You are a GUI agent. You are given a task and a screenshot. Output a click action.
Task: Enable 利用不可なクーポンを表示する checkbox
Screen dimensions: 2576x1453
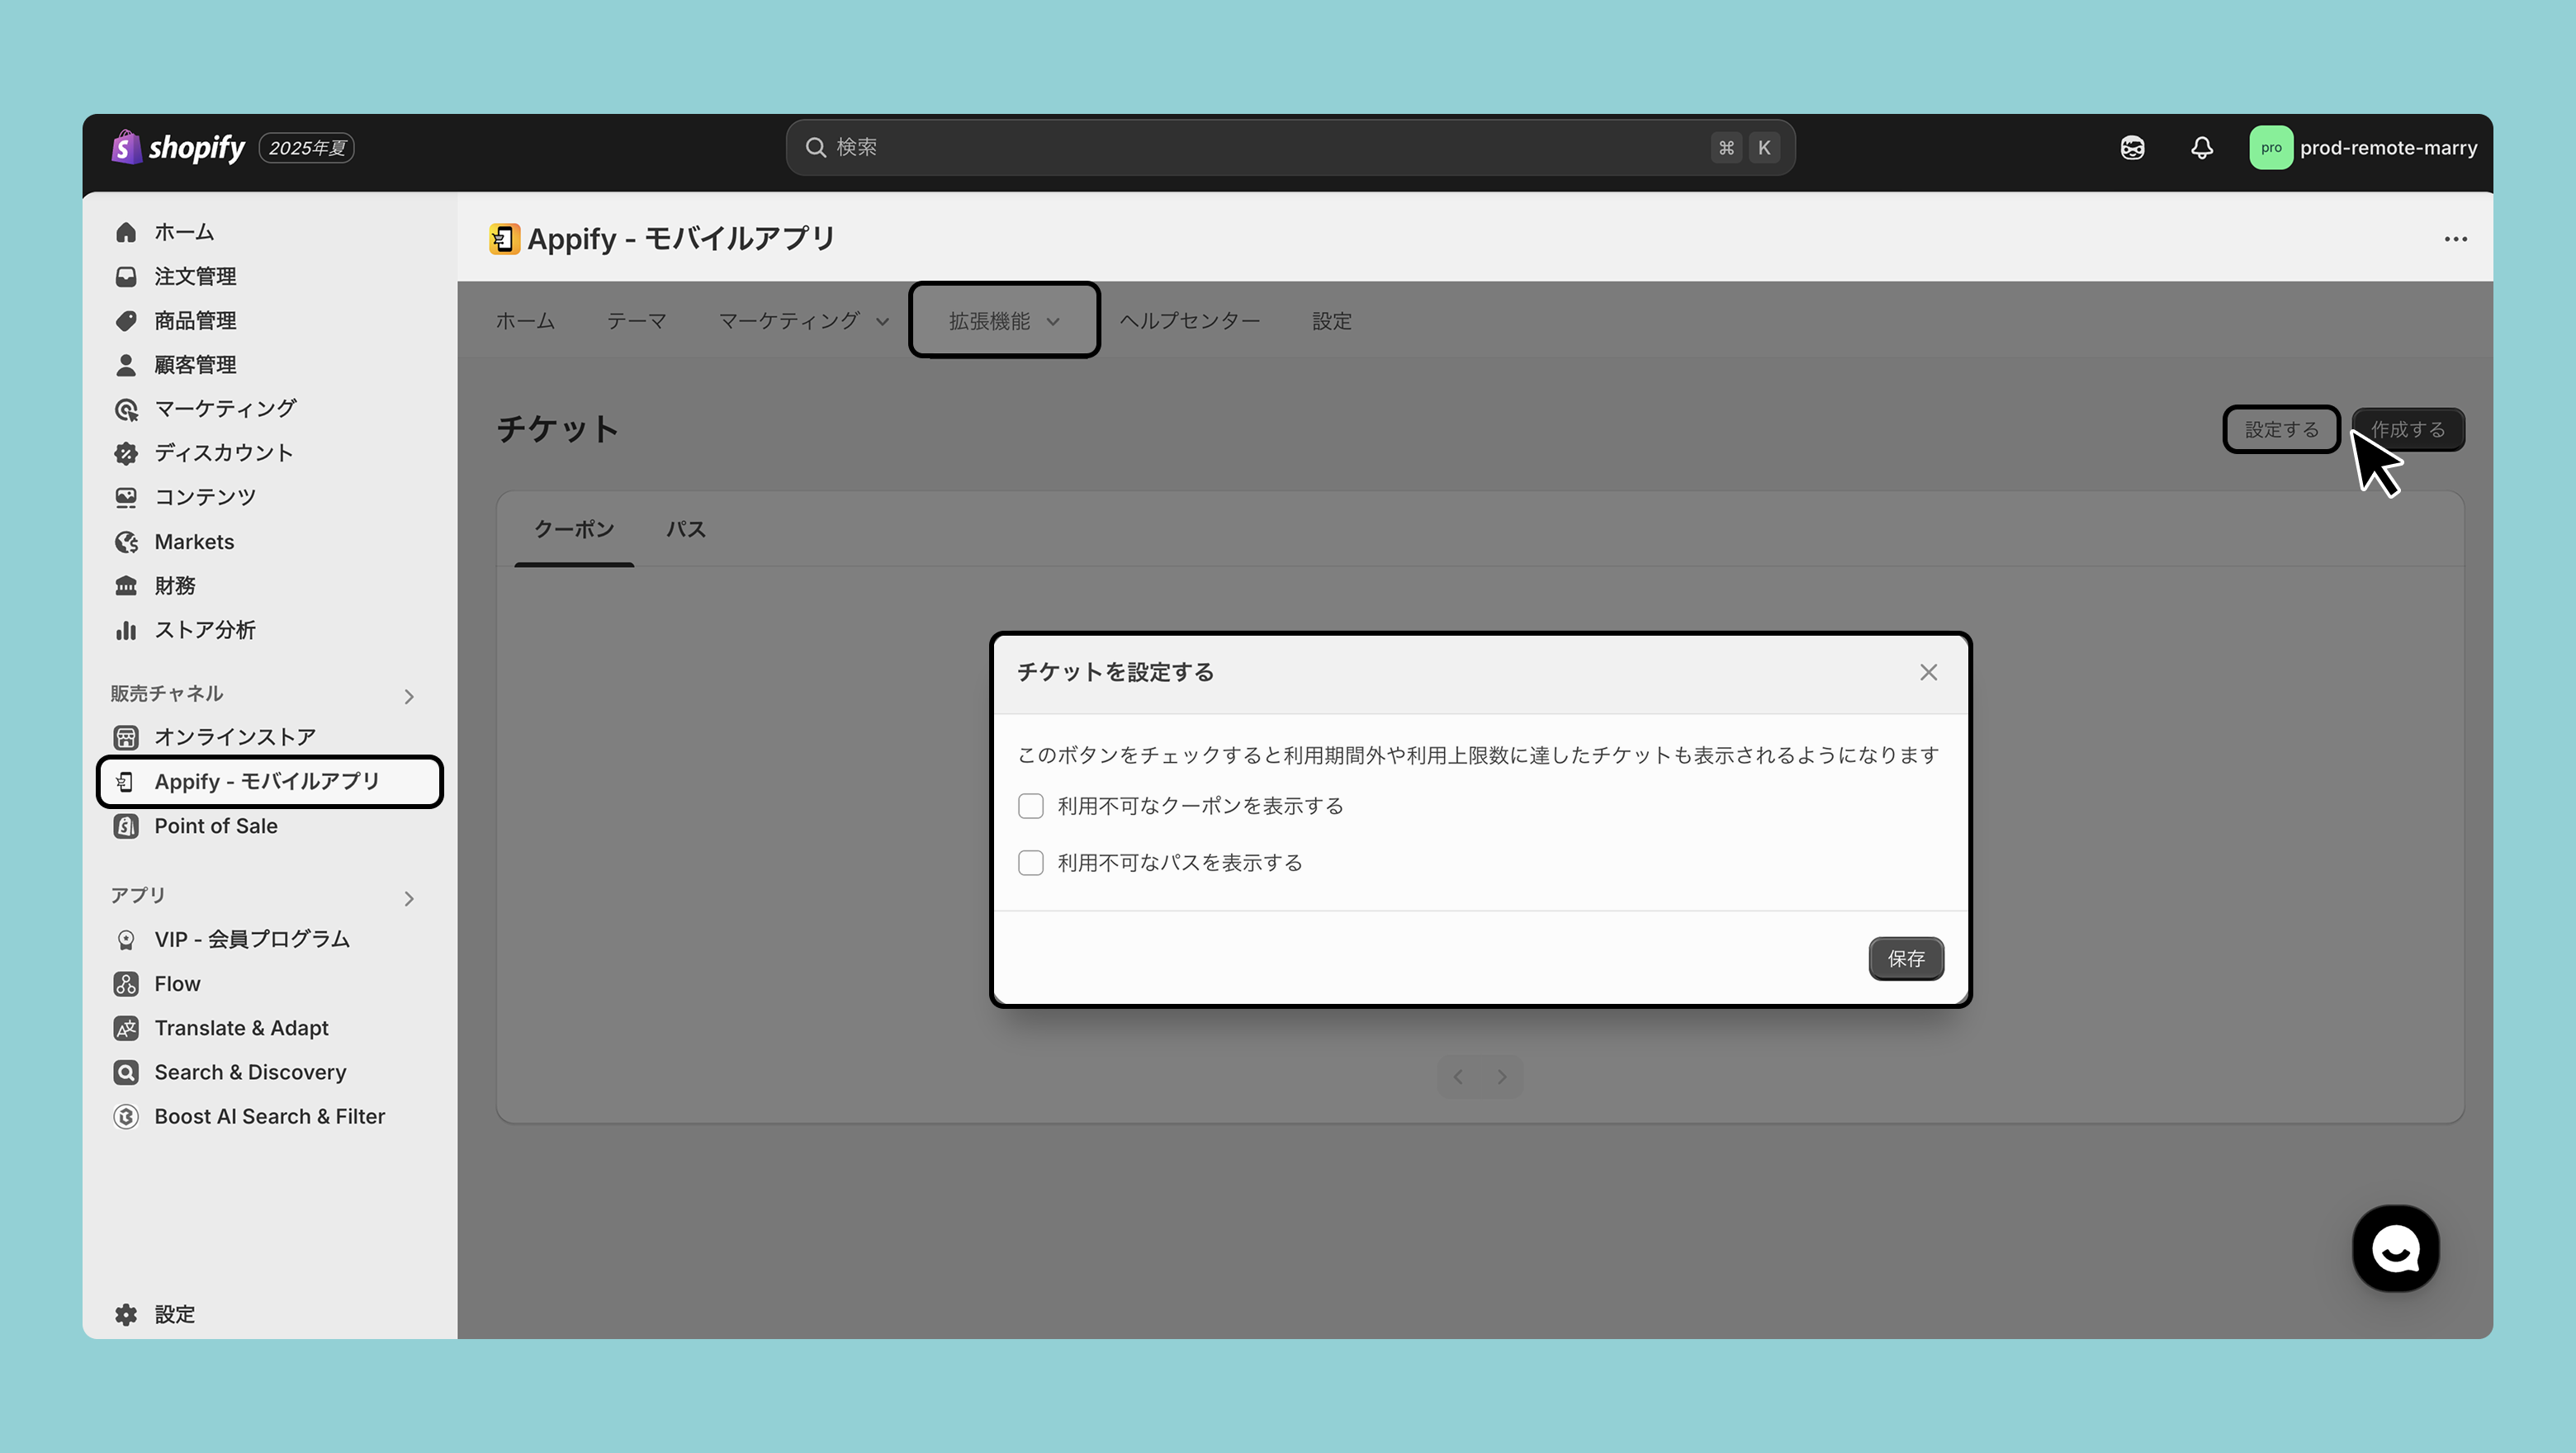click(x=1031, y=806)
